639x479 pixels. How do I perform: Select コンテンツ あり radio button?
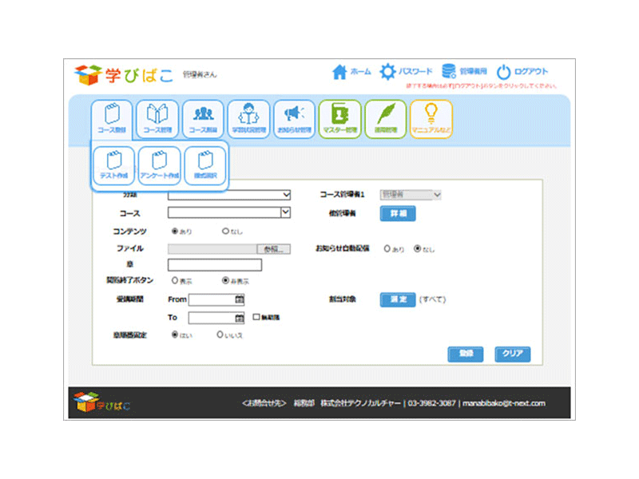[175, 231]
